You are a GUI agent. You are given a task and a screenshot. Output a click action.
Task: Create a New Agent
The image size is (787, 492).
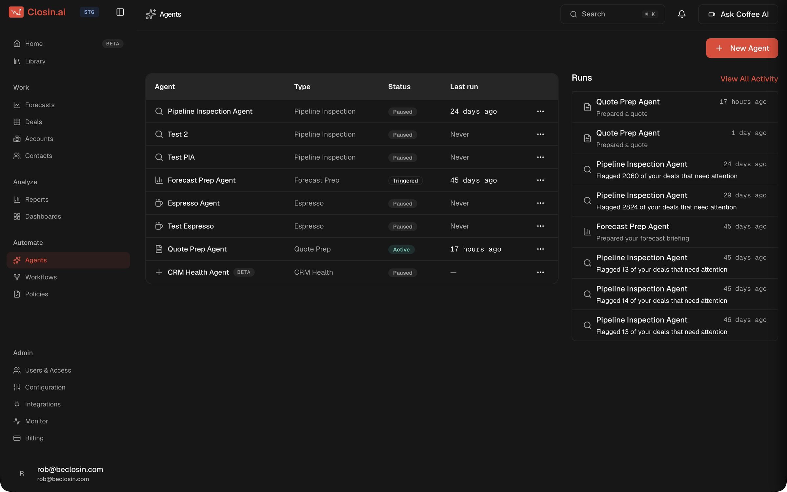tap(742, 48)
